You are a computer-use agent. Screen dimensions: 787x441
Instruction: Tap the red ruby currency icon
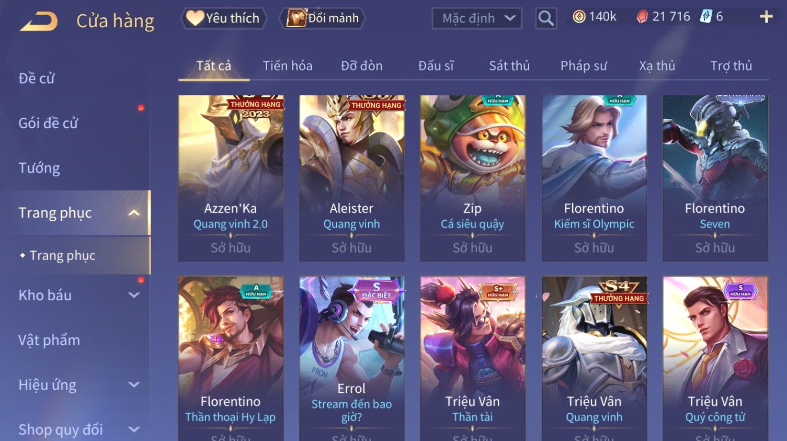(642, 17)
